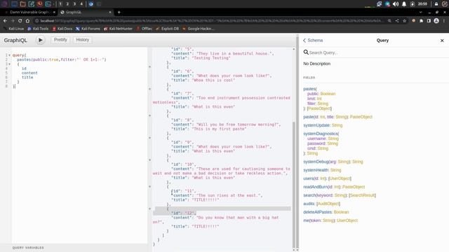Collapse result object with id 10
Image resolution: width=449 pixels, height=252 pixels.
pos(149,160)
